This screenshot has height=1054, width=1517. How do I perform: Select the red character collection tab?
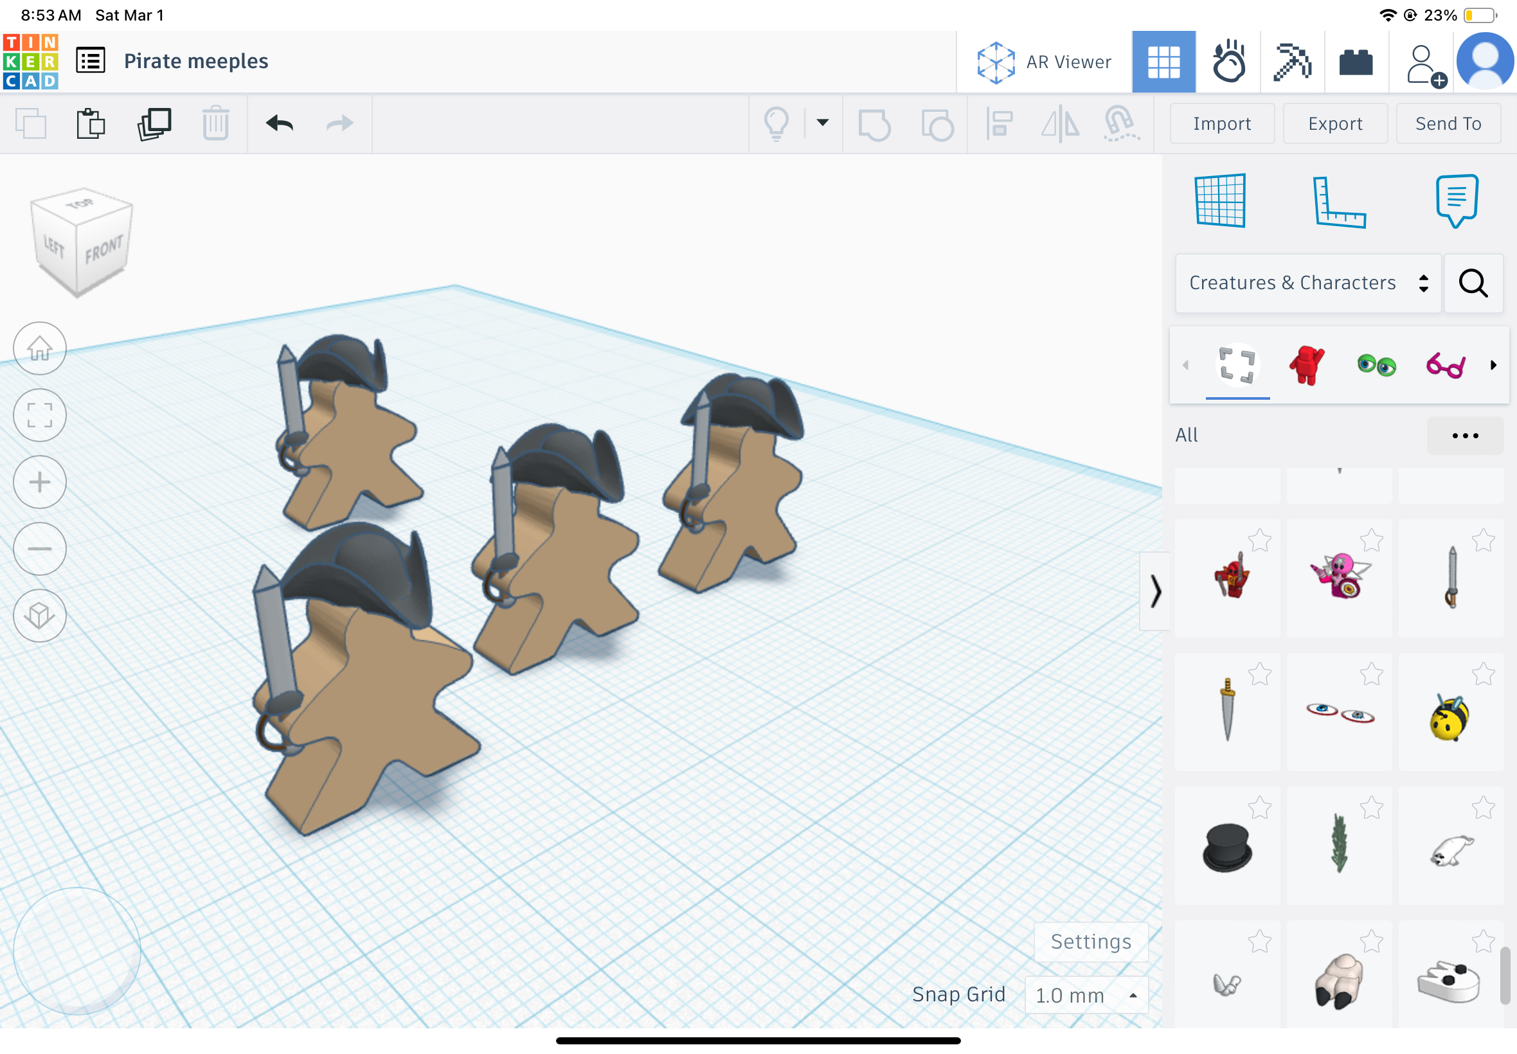coord(1306,364)
